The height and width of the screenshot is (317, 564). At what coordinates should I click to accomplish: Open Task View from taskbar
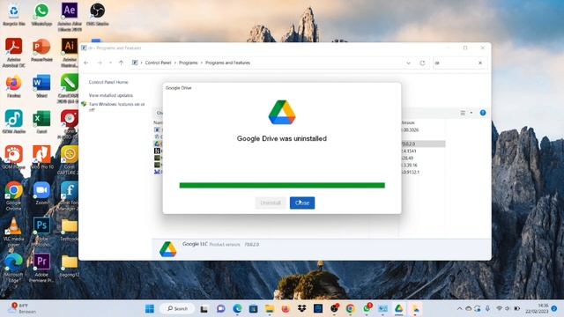[204, 308]
